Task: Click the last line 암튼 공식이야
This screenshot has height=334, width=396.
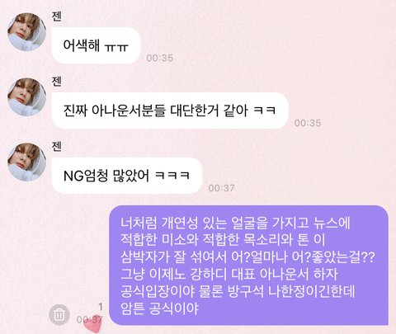Action: coord(159,308)
